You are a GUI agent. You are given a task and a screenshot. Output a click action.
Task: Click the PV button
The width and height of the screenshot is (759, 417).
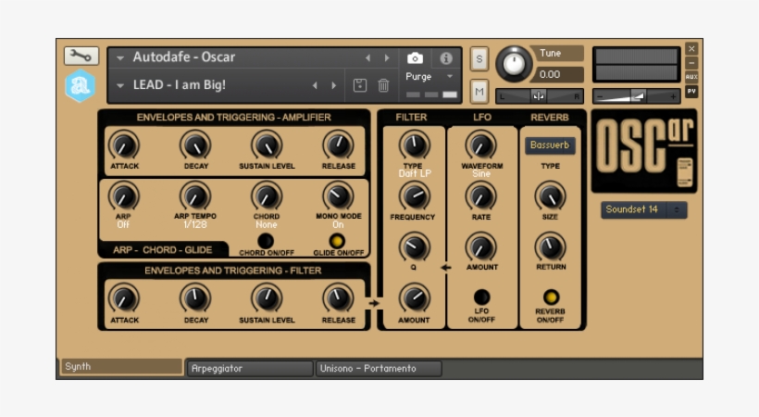(x=691, y=91)
